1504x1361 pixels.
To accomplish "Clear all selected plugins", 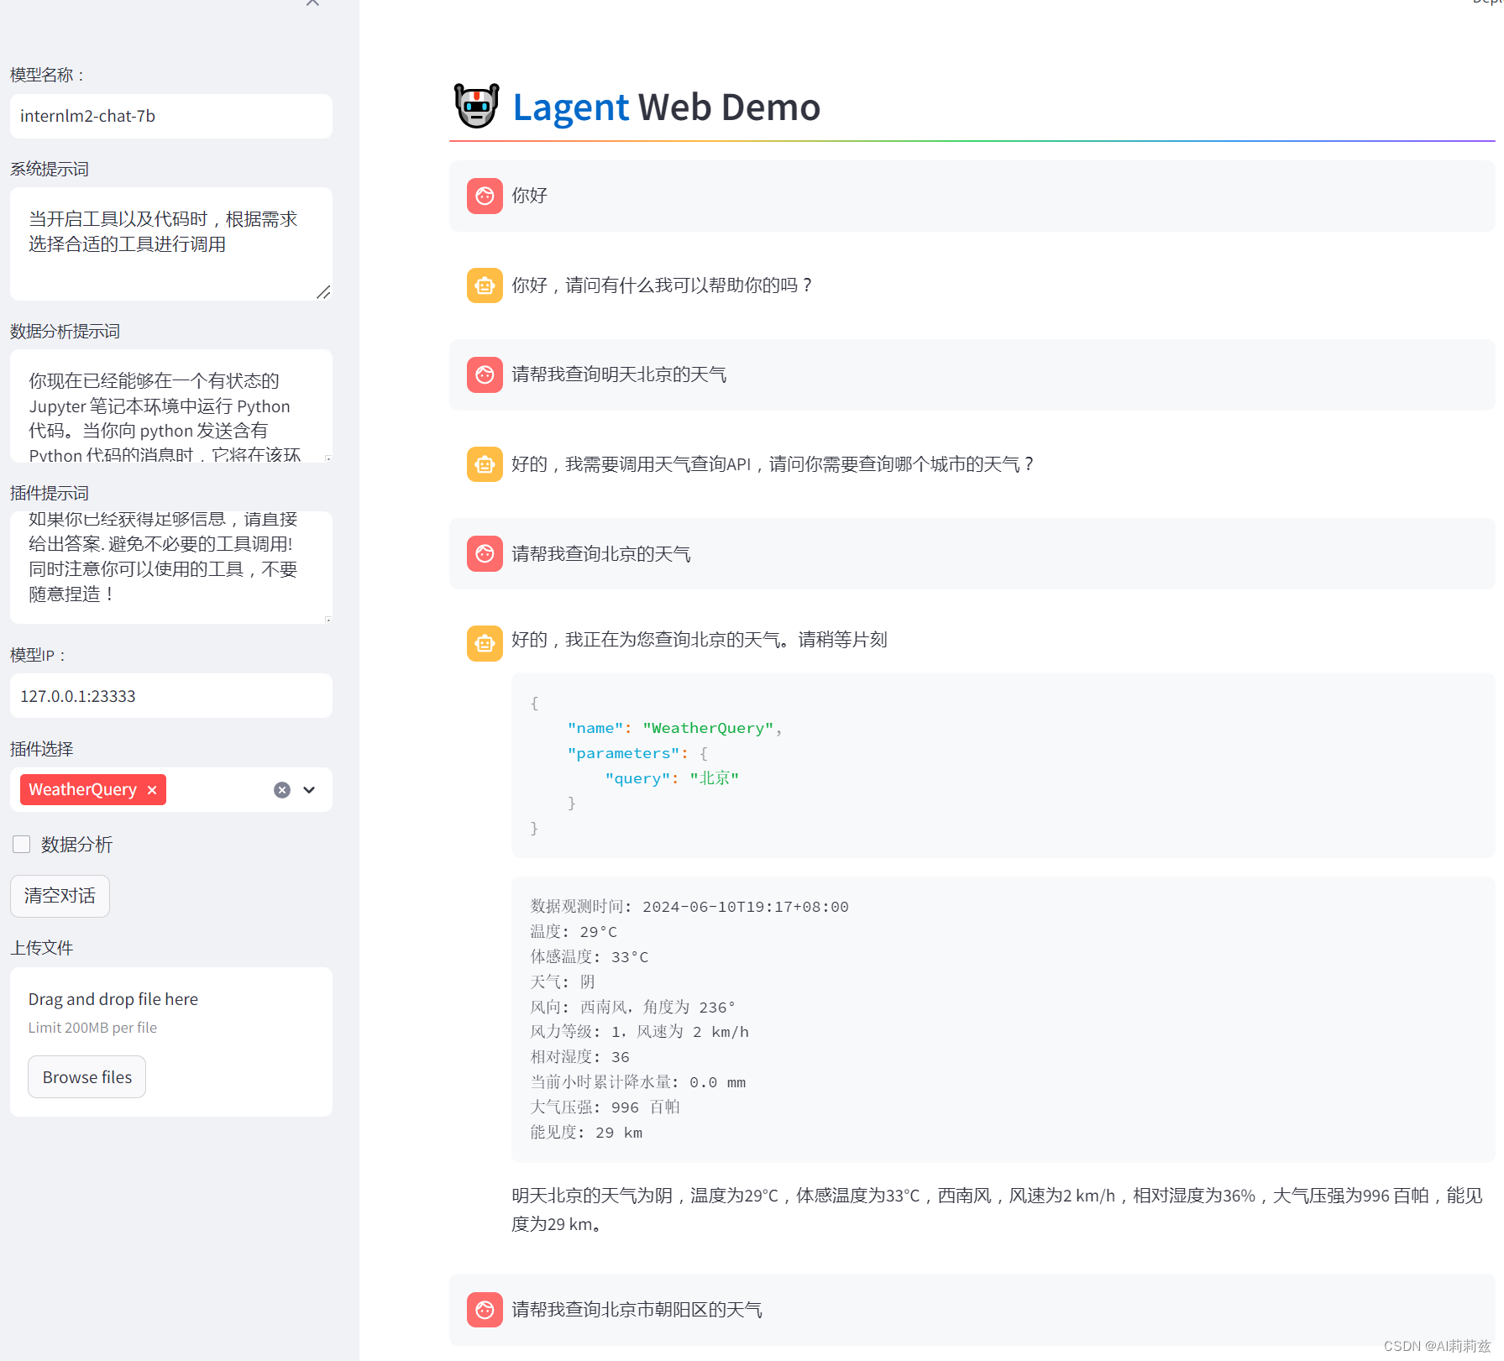I will [x=282, y=790].
